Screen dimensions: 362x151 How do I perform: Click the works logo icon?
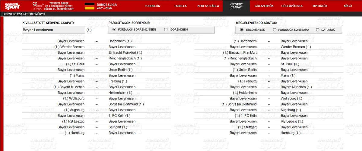click(x=38, y=6)
